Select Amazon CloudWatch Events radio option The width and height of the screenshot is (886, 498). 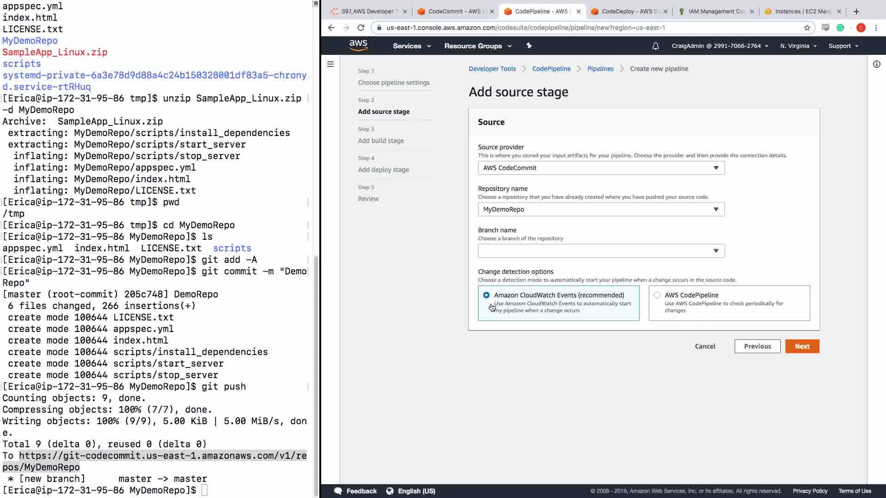point(486,295)
